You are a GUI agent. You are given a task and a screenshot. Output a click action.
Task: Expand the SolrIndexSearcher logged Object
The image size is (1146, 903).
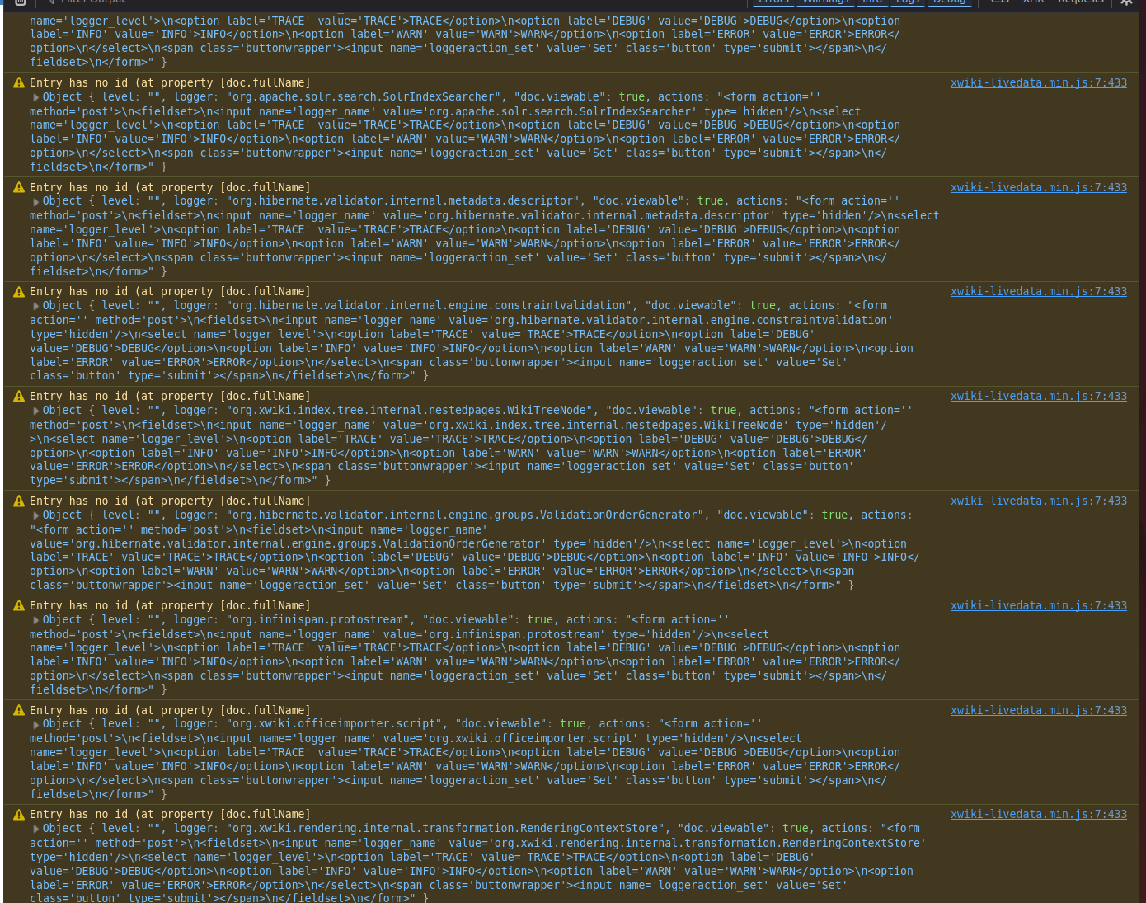coord(35,97)
